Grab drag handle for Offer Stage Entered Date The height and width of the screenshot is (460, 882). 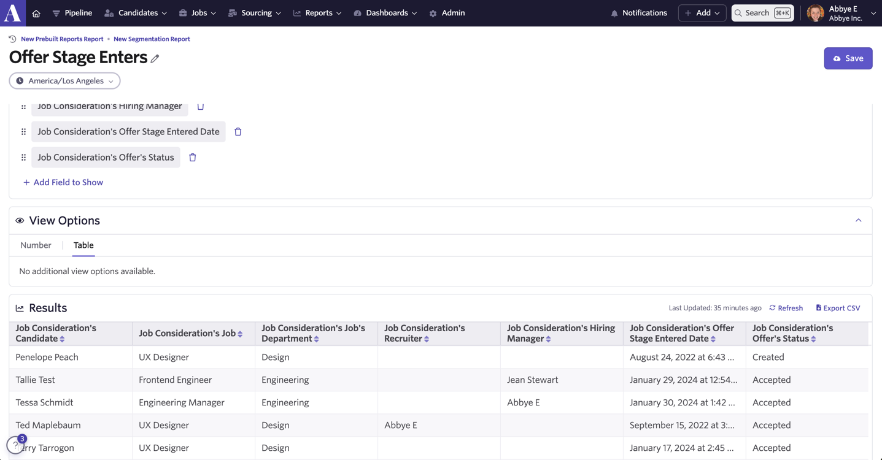pos(24,132)
